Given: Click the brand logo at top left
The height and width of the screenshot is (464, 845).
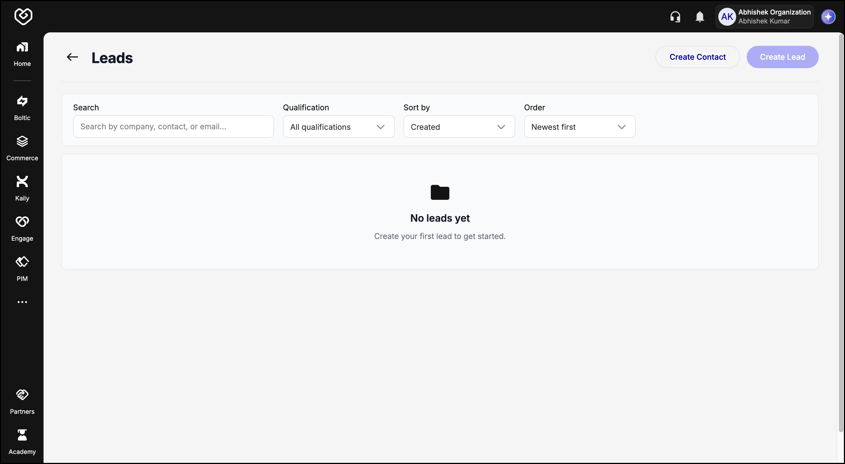Looking at the screenshot, I should click(x=23, y=16).
